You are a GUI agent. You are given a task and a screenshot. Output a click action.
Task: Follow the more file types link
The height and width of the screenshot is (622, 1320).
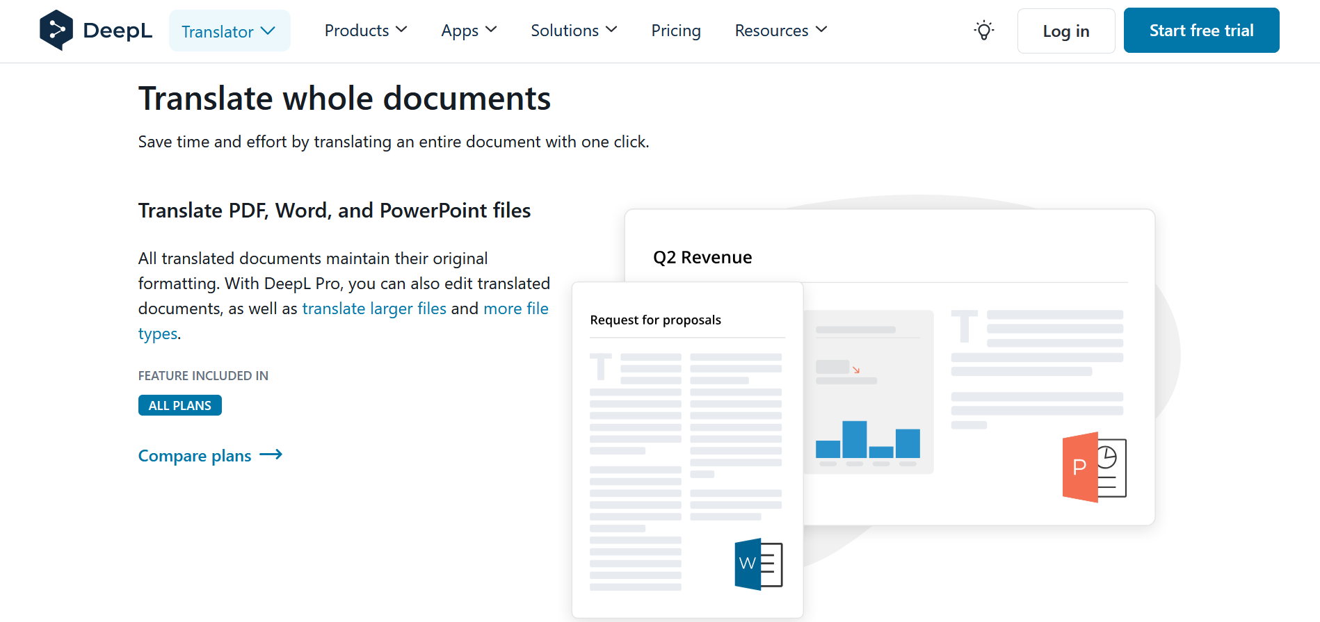click(344, 321)
